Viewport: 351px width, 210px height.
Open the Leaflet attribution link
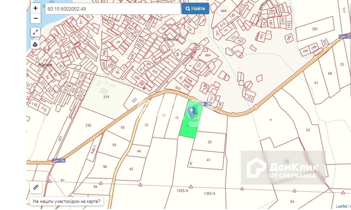click(342, 206)
